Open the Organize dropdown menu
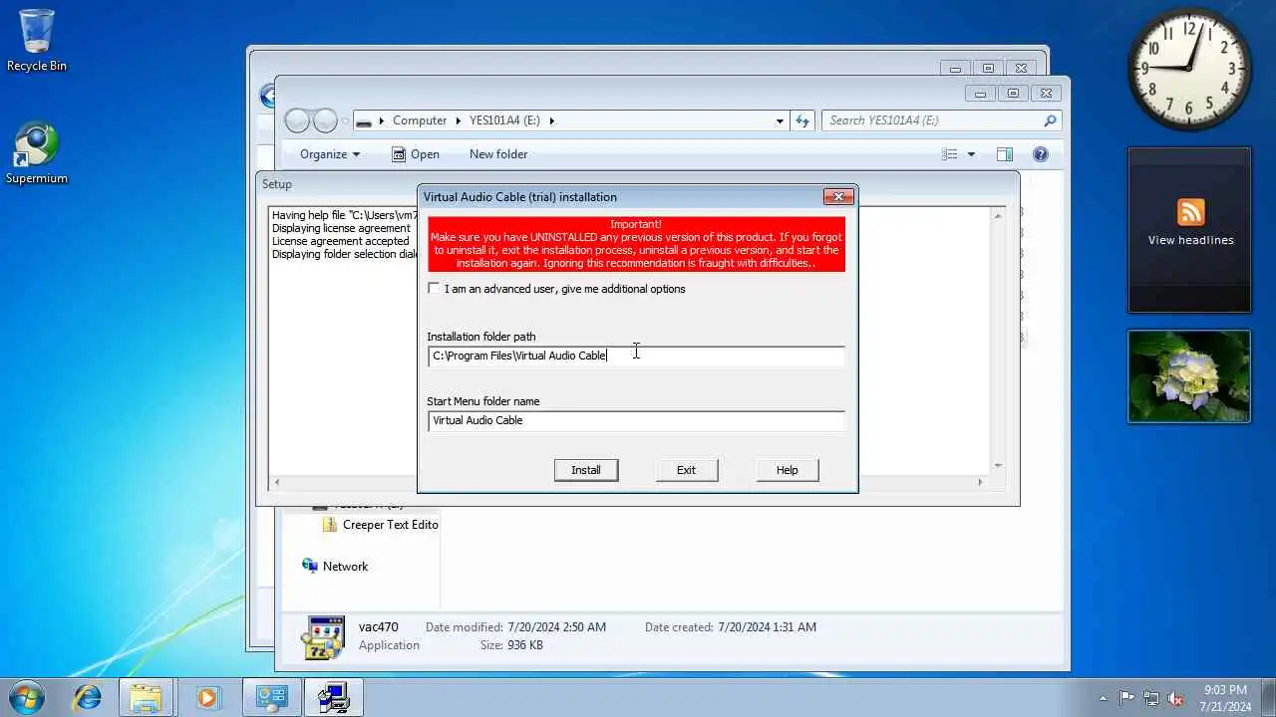The image size is (1276, 717). [x=330, y=154]
